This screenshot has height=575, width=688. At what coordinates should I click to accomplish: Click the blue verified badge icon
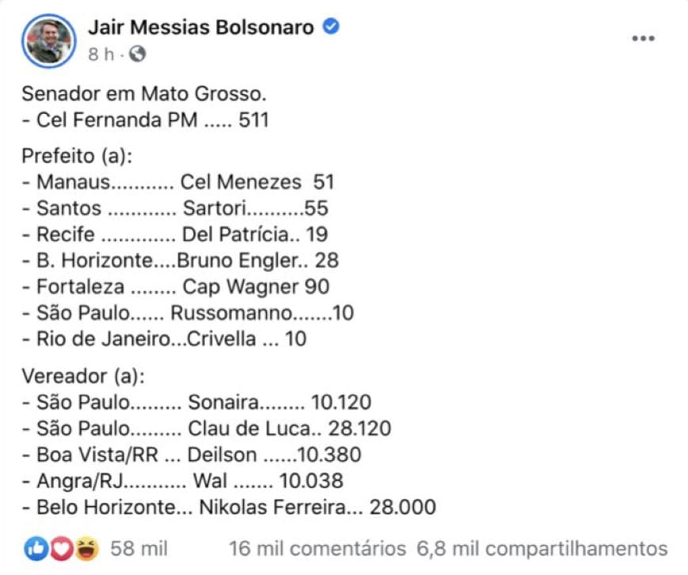(x=331, y=27)
